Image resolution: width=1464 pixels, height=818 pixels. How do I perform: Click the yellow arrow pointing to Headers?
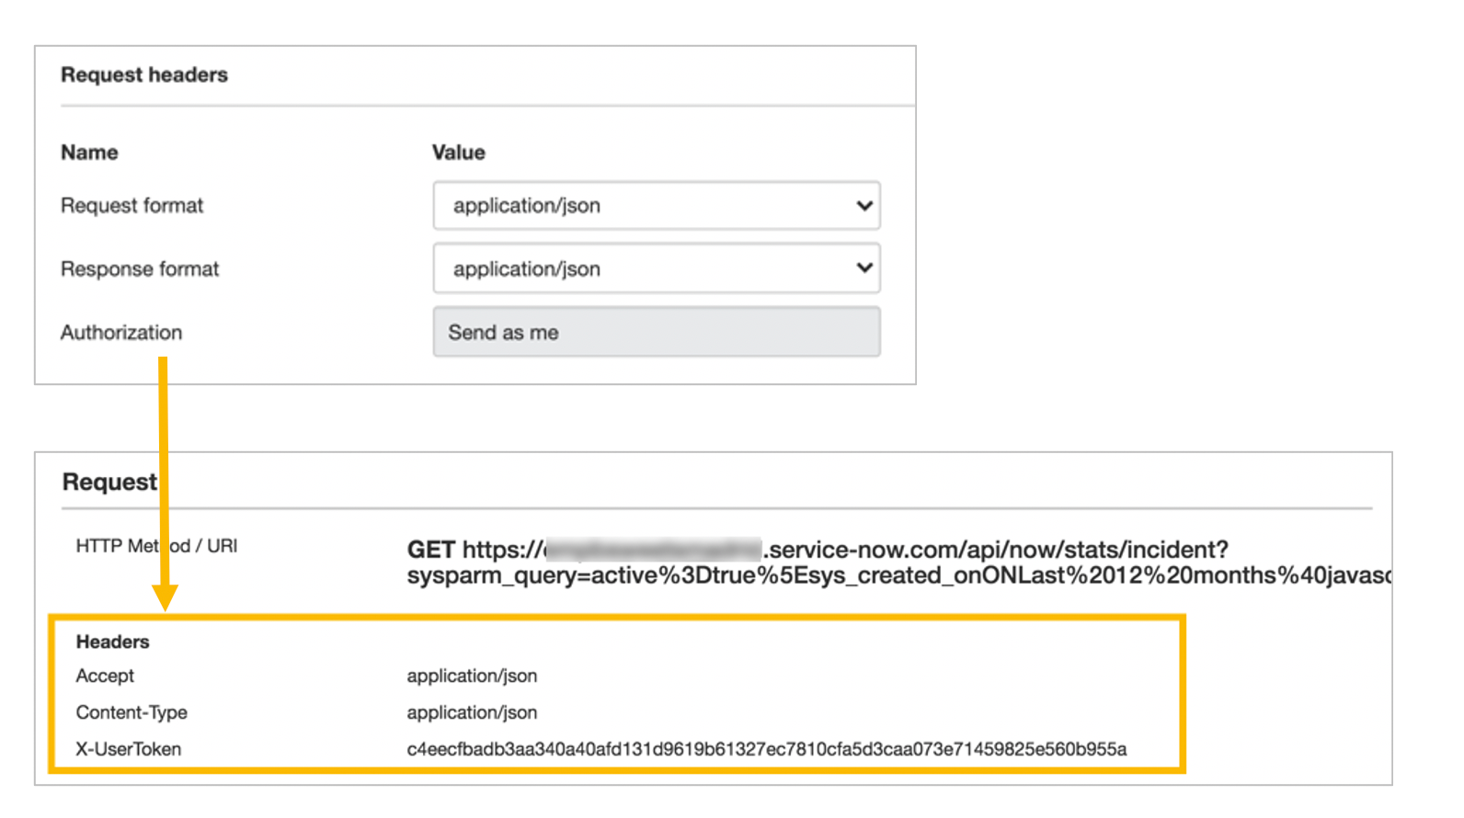pyautogui.click(x=166, y=478)
